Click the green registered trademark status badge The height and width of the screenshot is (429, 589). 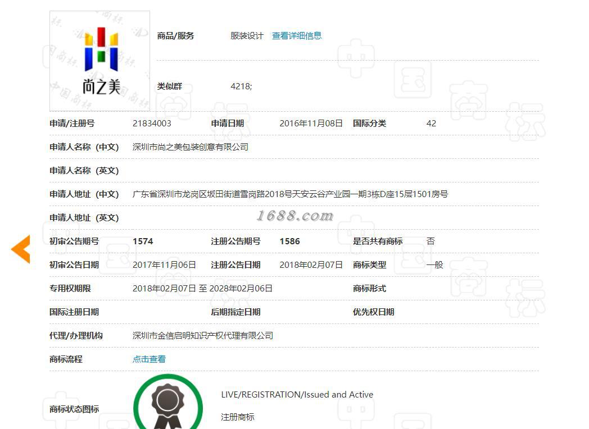point(168,402)
